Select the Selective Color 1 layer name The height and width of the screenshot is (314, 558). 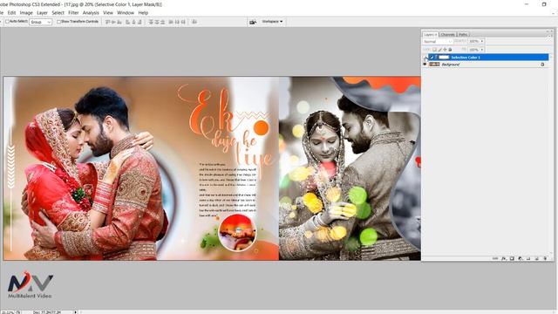466,58
